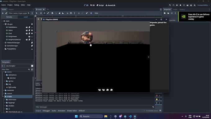211x119 pixels.
Task: Click the pause running project icon
Action: point(177,5)
